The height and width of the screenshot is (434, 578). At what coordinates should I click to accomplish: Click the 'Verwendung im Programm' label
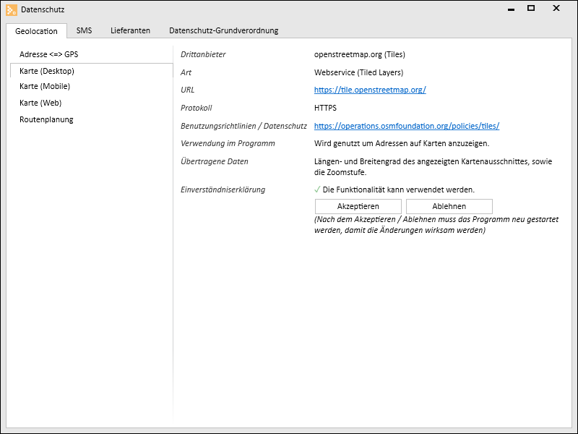(228, 143)
